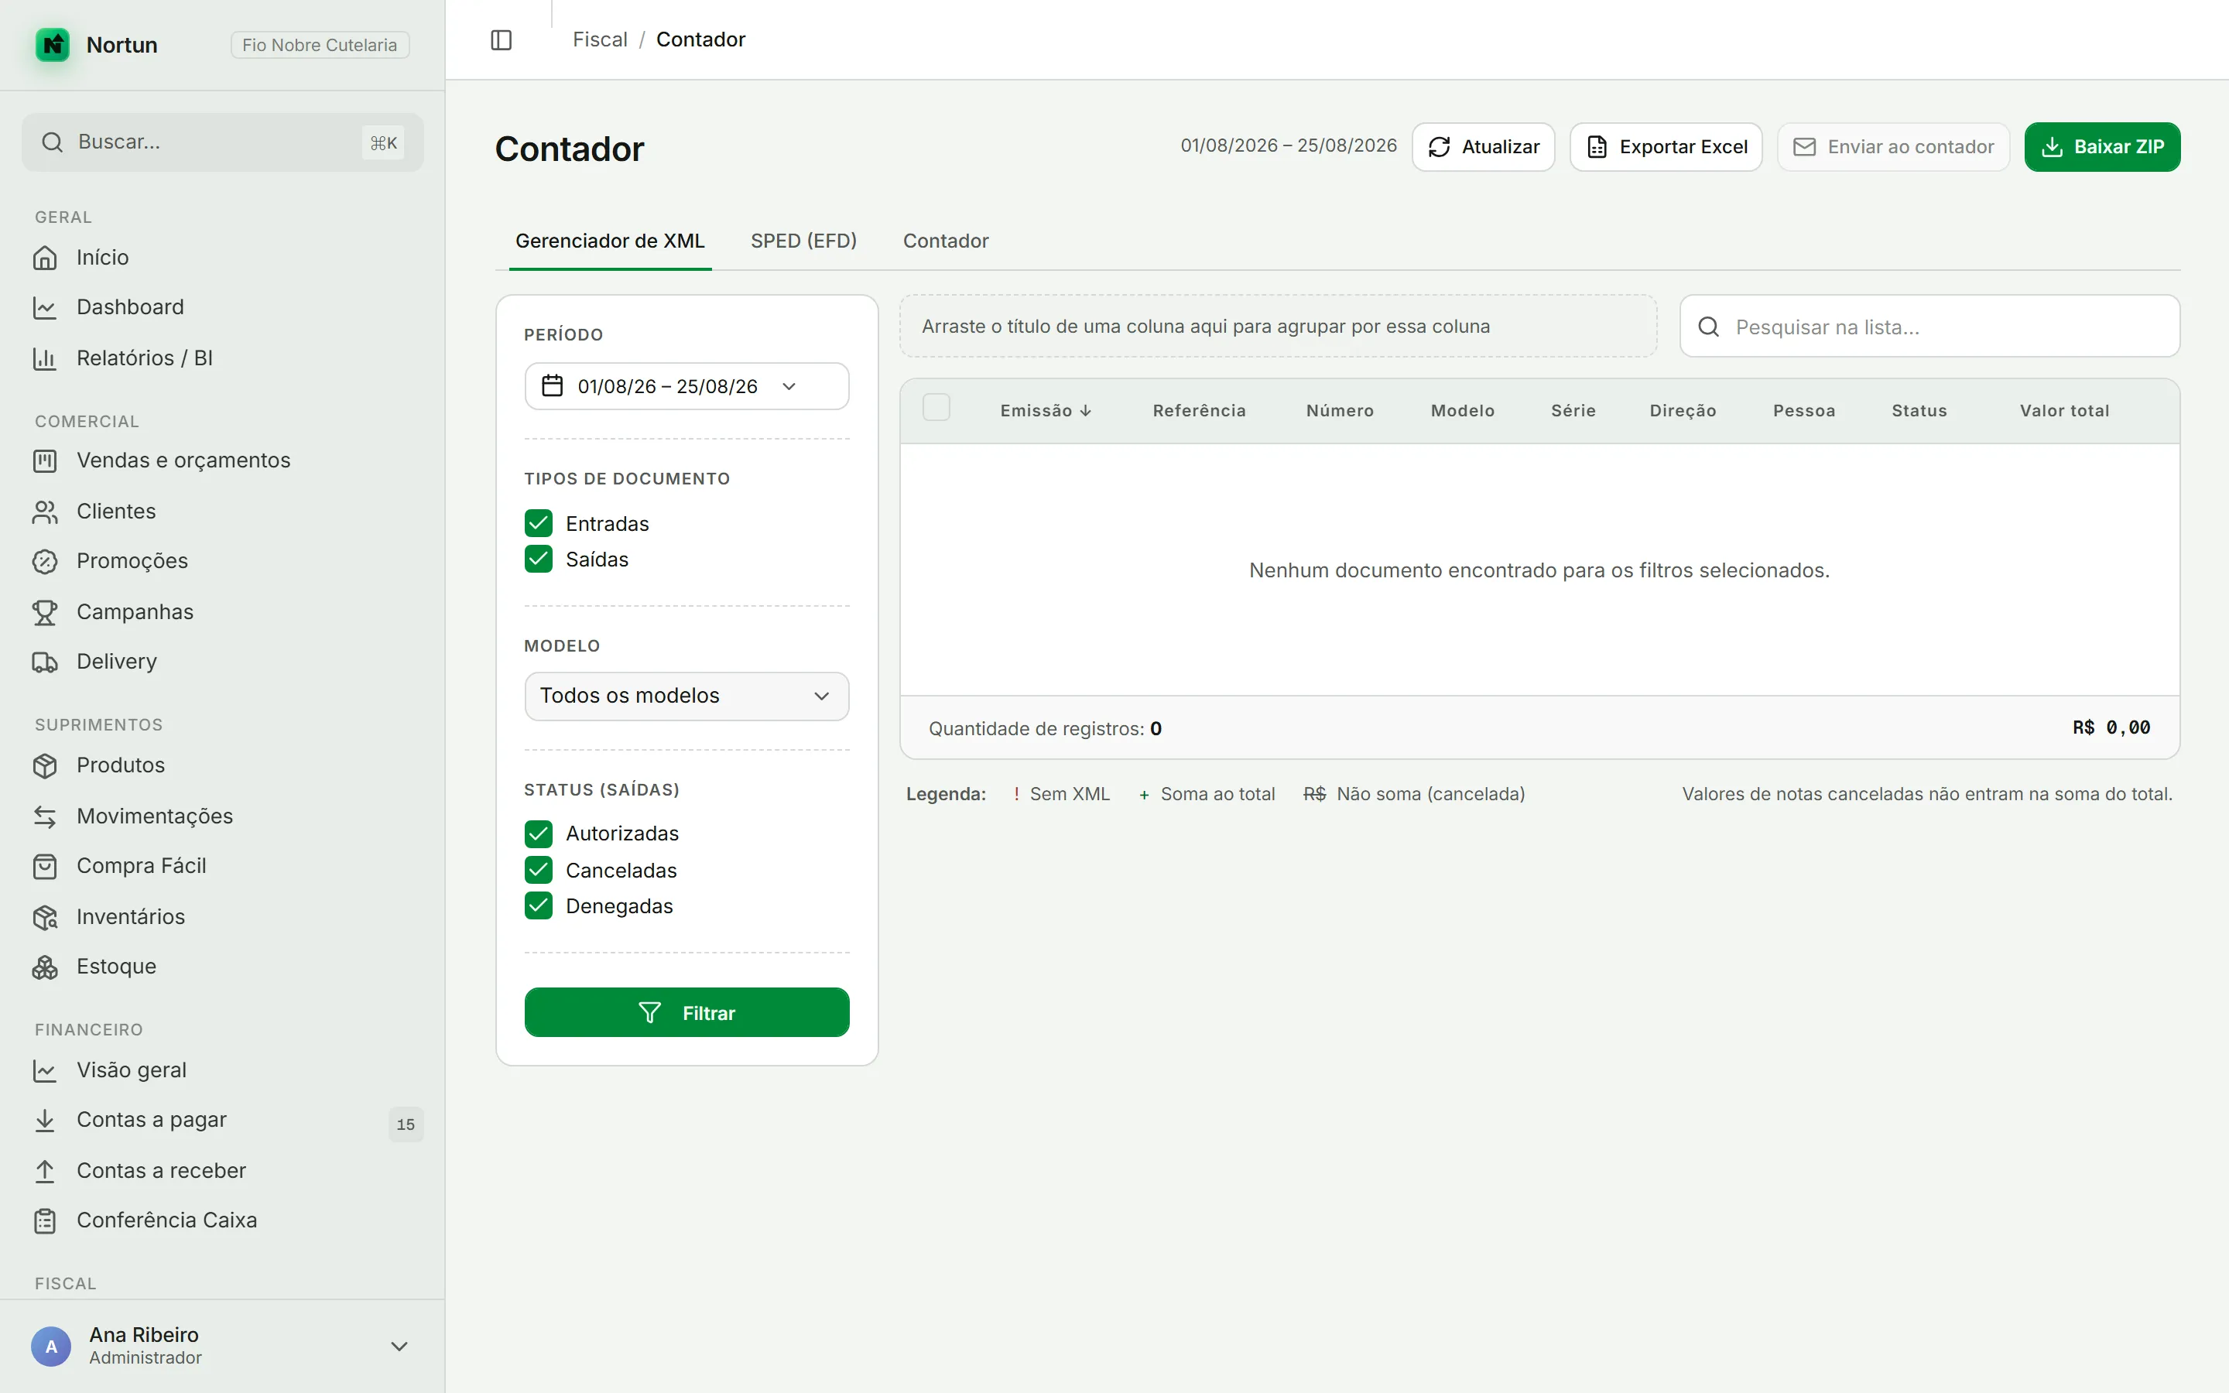The height and width of the screenshot is (1393, 2229).
Task: Sort by the Pessoa column header
Action: tap(1803, 411)
